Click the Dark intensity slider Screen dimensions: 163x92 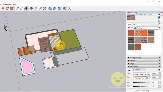[x=142, y=86]
